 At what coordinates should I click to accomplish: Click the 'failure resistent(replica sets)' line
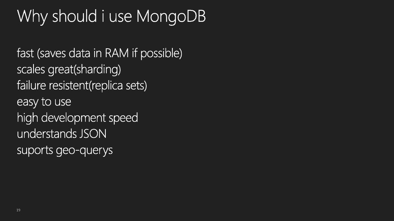click(82, 86)
